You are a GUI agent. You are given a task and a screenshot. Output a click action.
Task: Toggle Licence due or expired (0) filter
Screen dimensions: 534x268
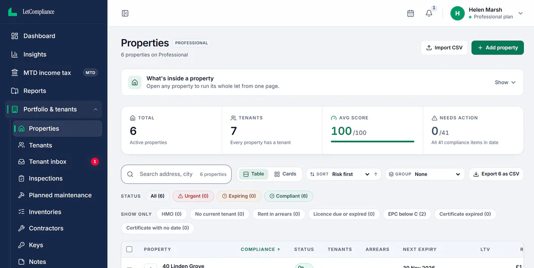(x=344, y=214)
